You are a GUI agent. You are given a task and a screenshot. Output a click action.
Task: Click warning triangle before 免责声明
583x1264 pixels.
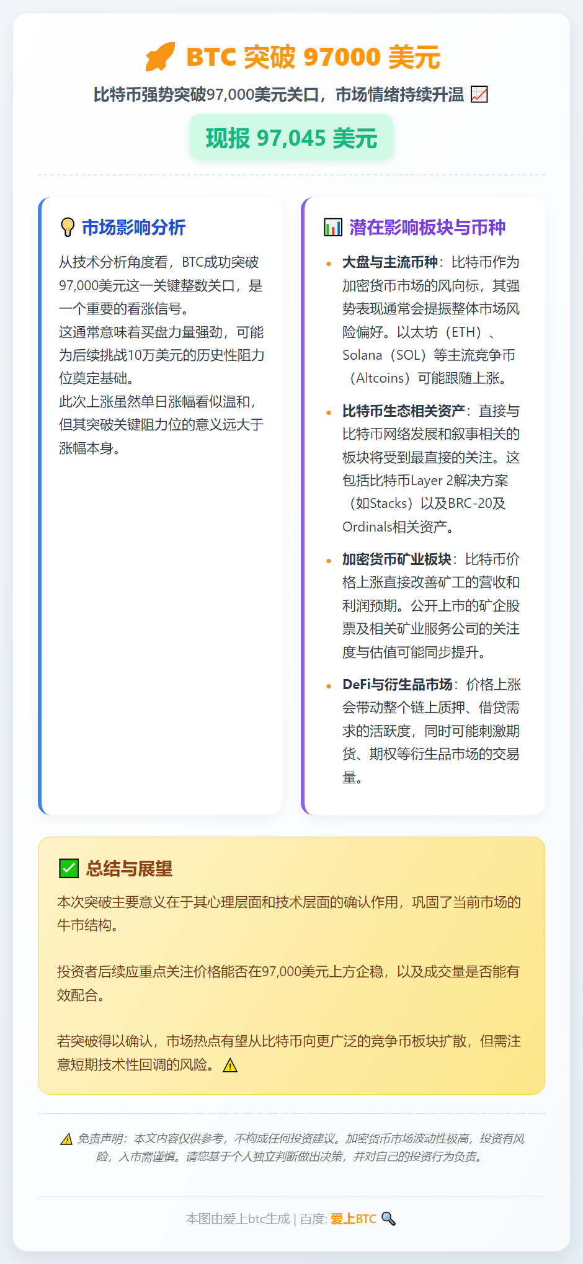pyautogui.click(x=66, y=1139)
